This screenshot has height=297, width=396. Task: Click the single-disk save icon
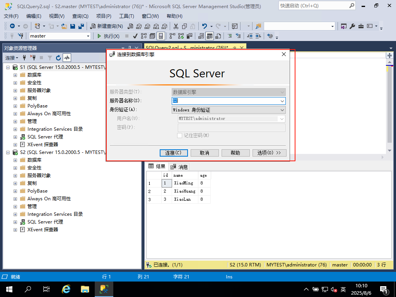click(x=73, y=26)
